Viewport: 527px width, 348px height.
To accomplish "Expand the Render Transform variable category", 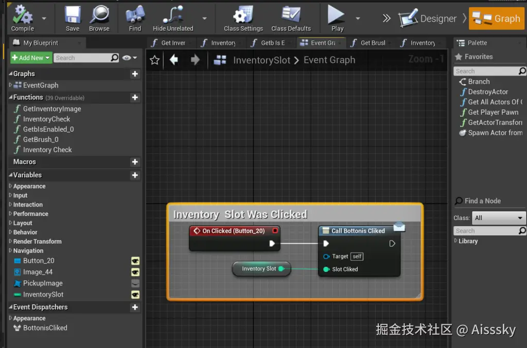I will 10,242.
